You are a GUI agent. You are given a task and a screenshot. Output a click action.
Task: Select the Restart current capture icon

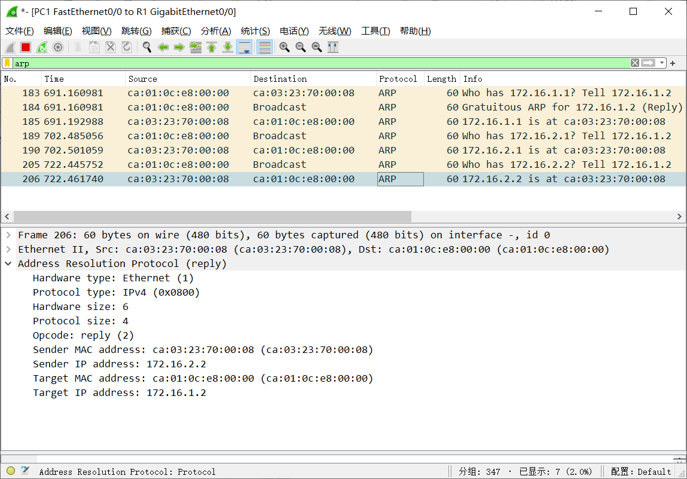click(x=41, y=47)
